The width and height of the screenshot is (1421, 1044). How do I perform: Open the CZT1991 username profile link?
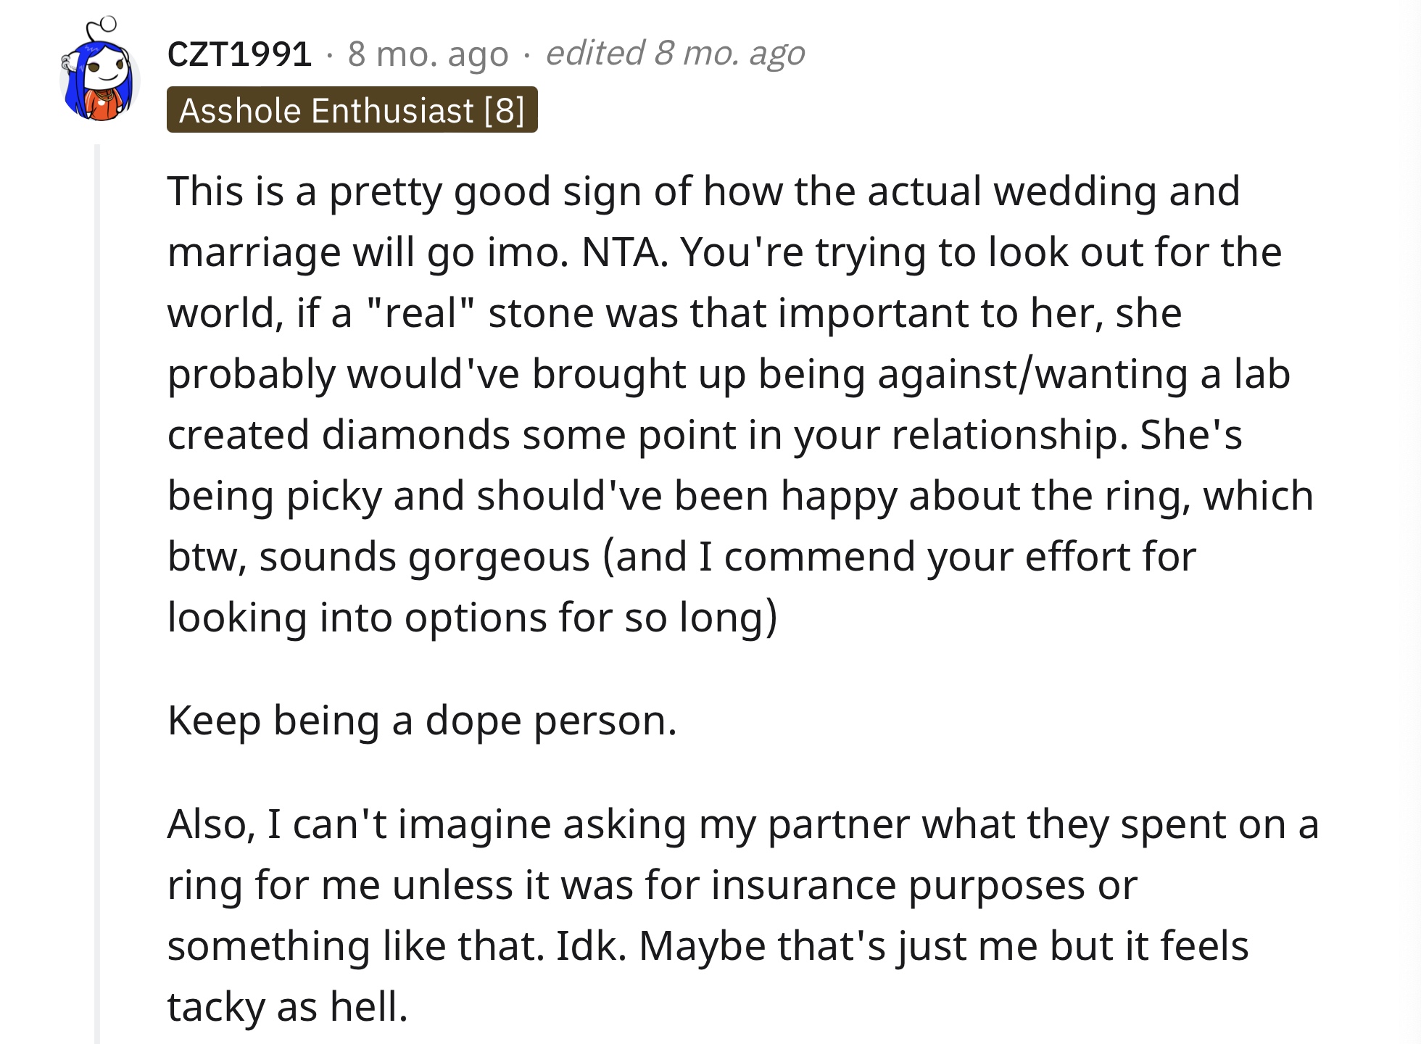click(239, 54)
